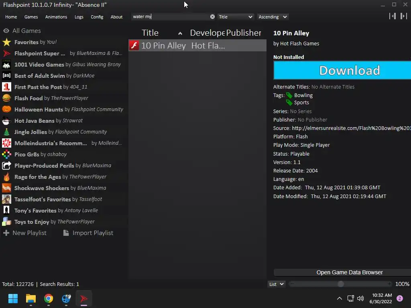Click the Jingle Jollies tree icon
The width and height of the screenshot is (411, 308).
6,132
